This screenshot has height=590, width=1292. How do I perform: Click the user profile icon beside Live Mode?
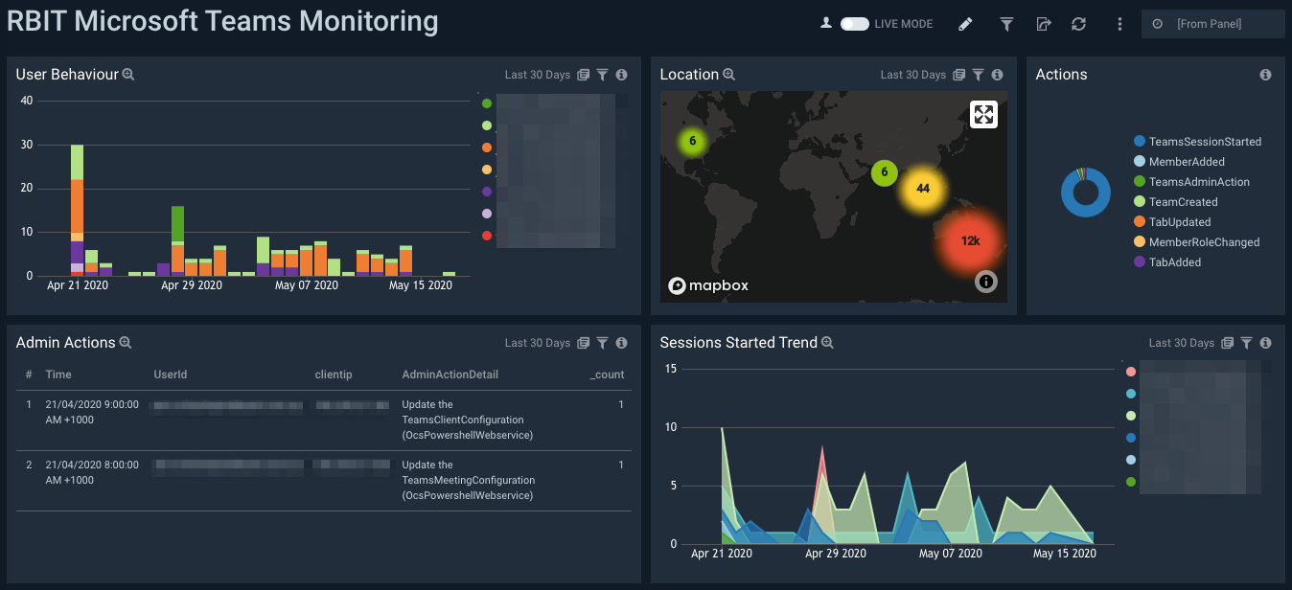[826, 23]
